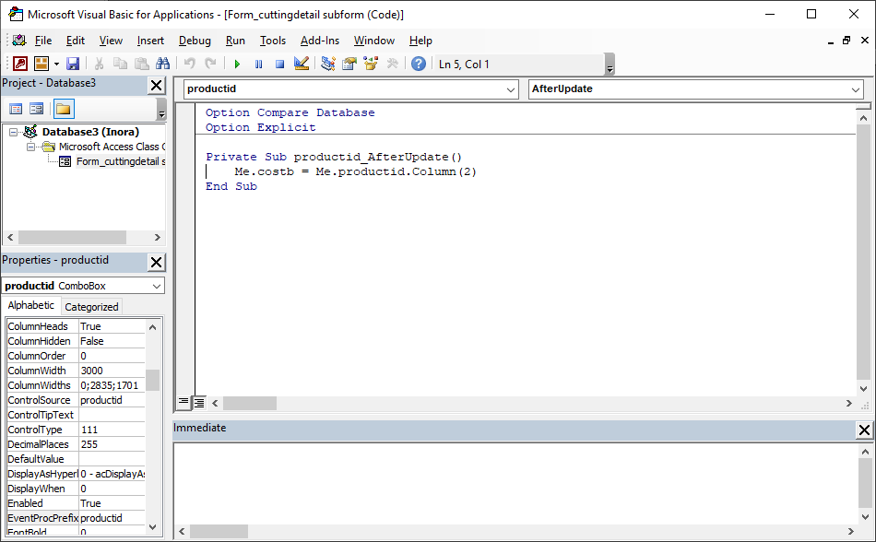Toggle Design Mode icon in toolbar
The image size is (876, 542).
click(x=302, y=64)
